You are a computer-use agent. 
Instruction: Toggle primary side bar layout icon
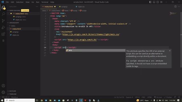[x=150, y=2]
